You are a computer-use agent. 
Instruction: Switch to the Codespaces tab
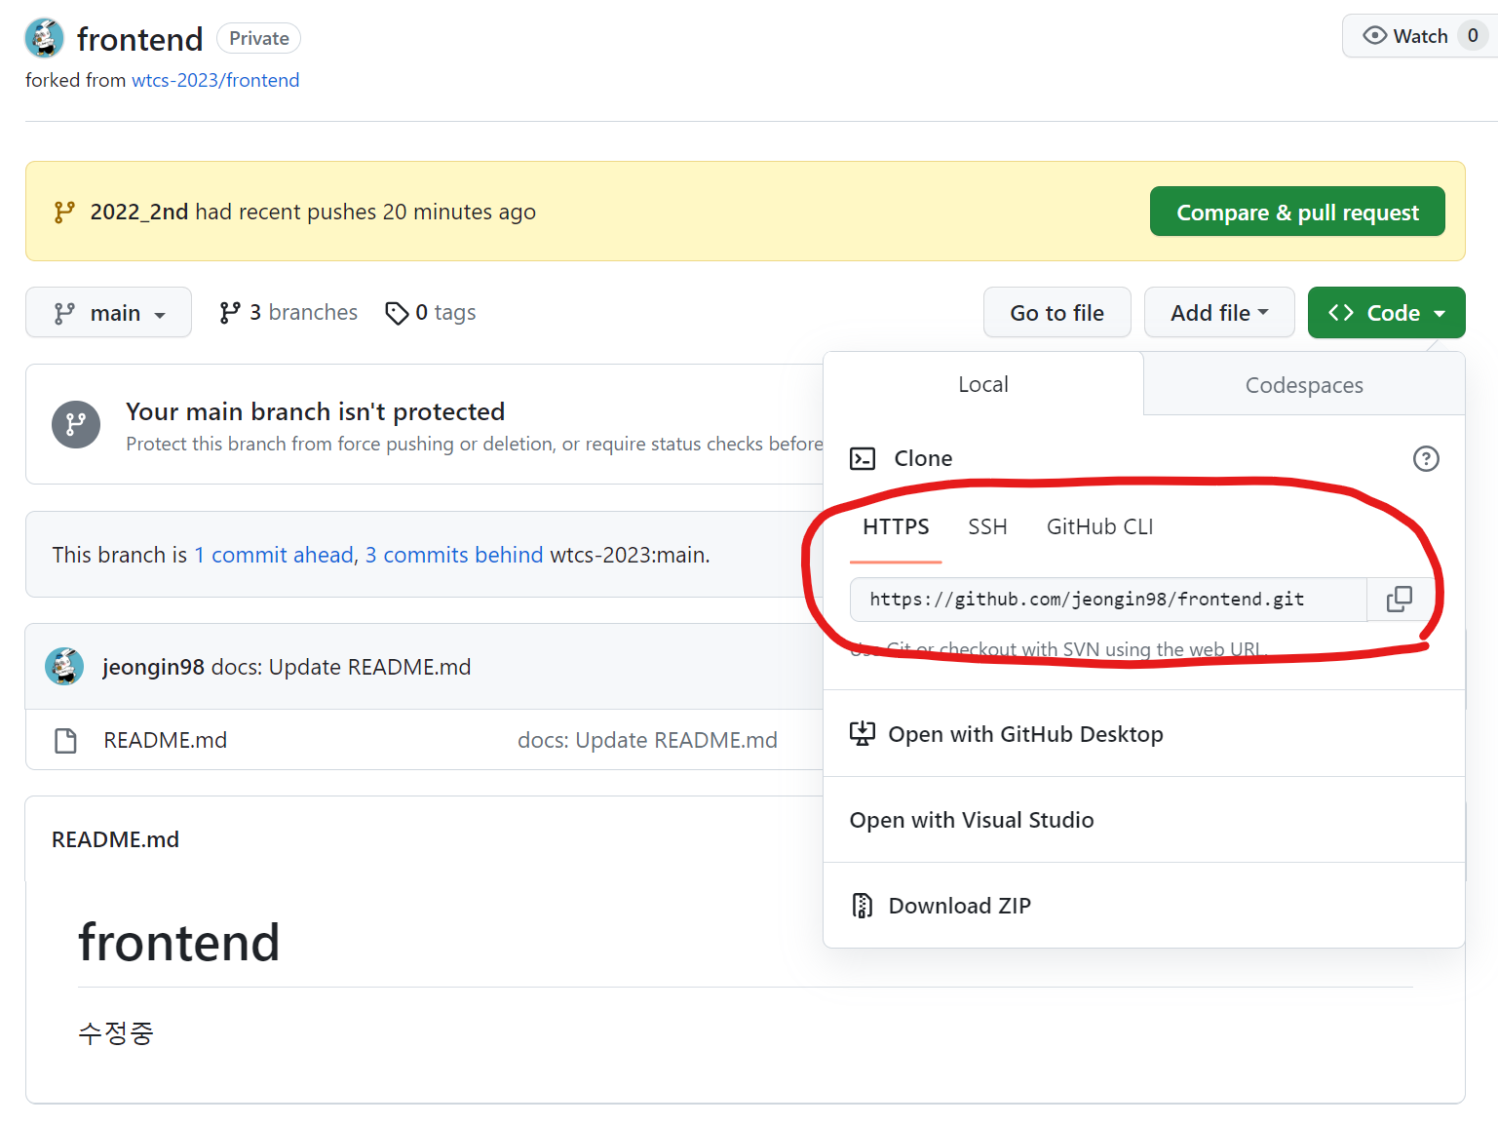pos(1304,385)
